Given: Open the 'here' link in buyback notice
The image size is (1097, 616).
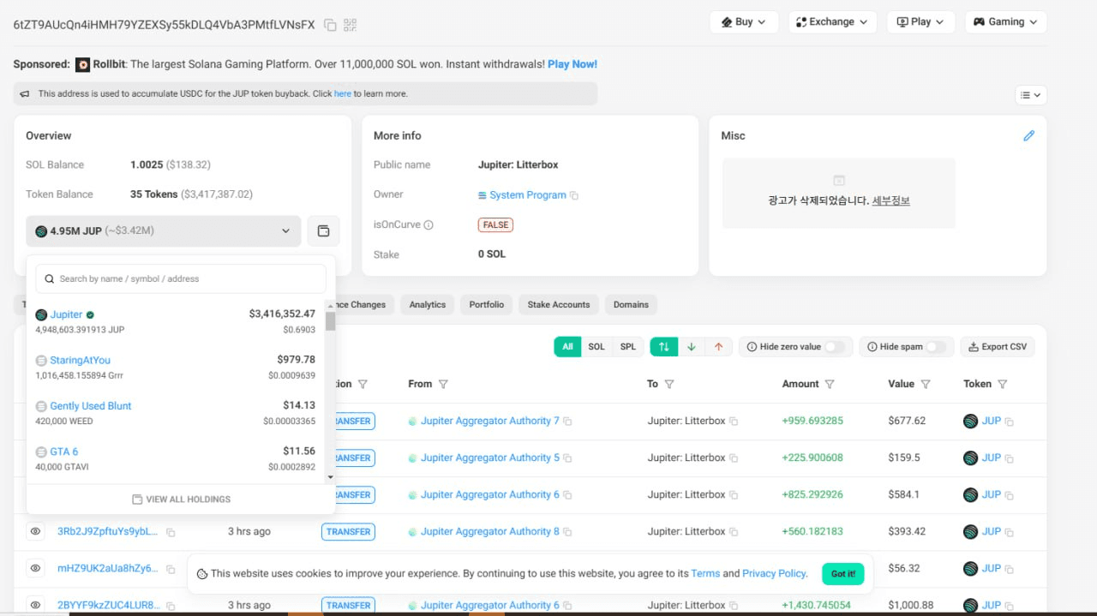Looking at the screenshot, I should pyautogui.click(x=343, y=93).
